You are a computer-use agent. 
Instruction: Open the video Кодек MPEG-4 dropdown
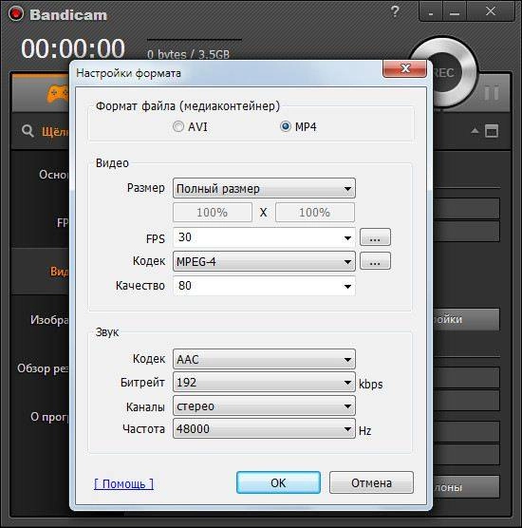coord(264,261)
